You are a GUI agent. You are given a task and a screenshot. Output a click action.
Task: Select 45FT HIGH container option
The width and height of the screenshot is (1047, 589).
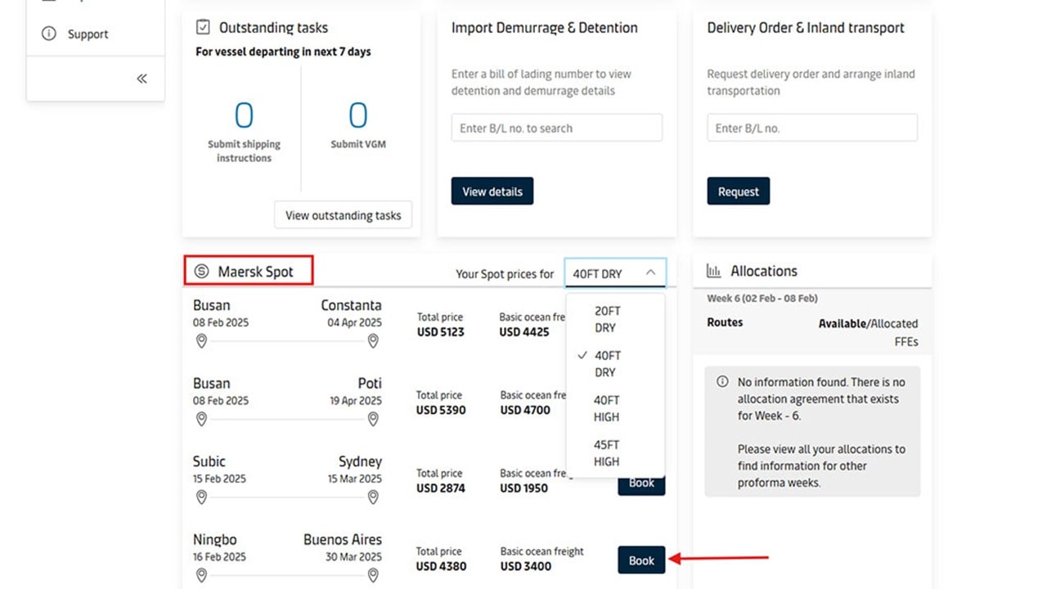[x=606, y=453]
